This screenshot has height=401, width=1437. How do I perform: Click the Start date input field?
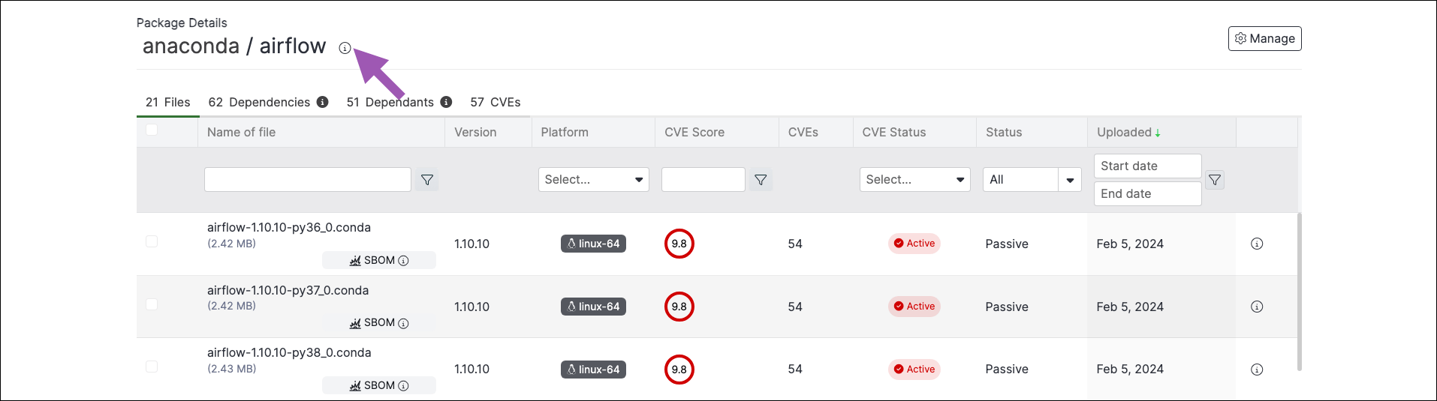1147,166
